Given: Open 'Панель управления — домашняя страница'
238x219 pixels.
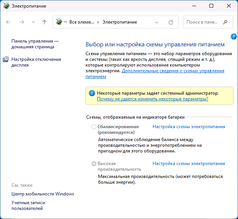Looking at the screenshot, I should click(35, 44).
